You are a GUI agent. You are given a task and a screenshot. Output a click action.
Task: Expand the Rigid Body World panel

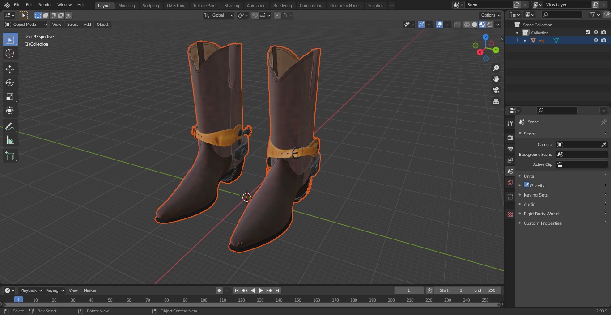point(541,214)
